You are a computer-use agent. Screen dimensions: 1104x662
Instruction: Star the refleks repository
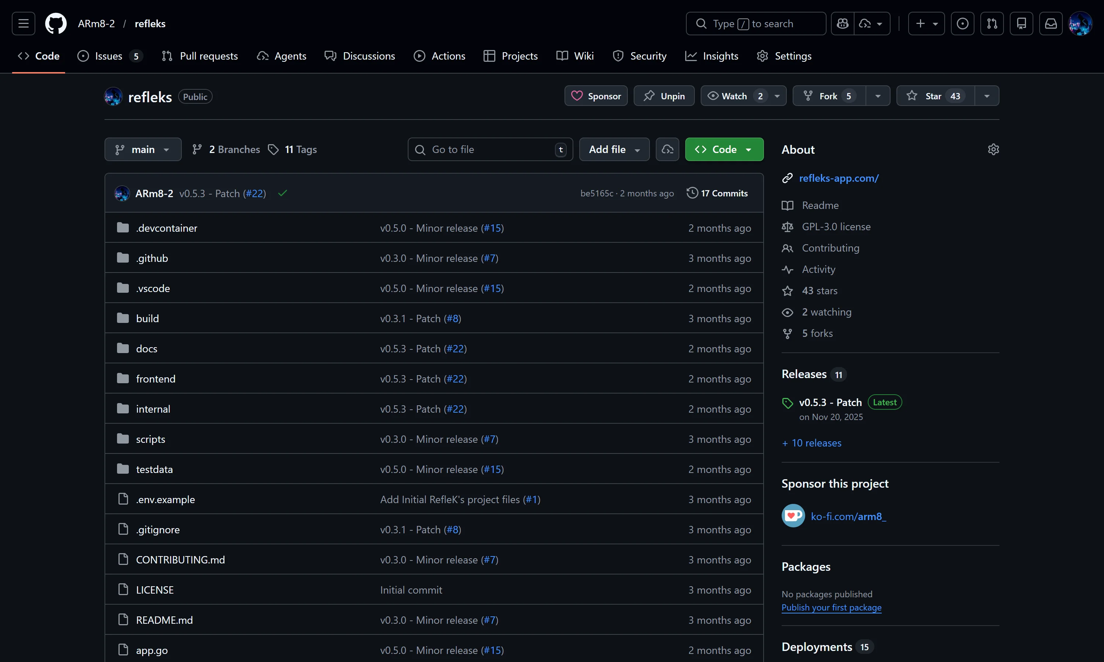934,96
